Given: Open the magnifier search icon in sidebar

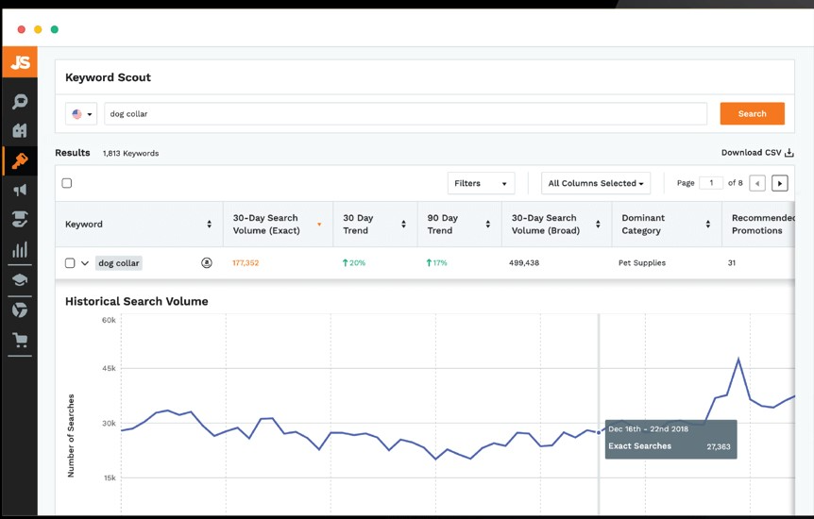Looking at the screenshot, I should 19,102.
